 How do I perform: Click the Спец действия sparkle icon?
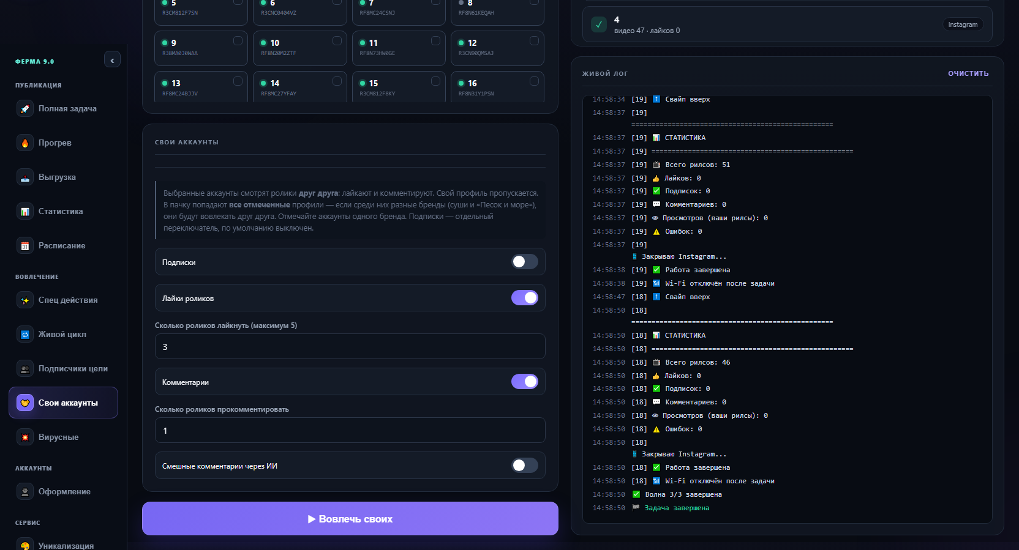(x=25, y=300)
